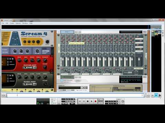
Task: Collapse the device below the line mixer
Action: click(x=59, y=77)
